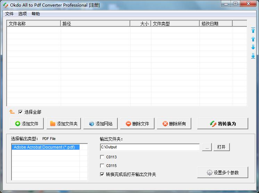259x193 pixels.
Task: Browse output folder with the ... button
Action: coord(207,147)
